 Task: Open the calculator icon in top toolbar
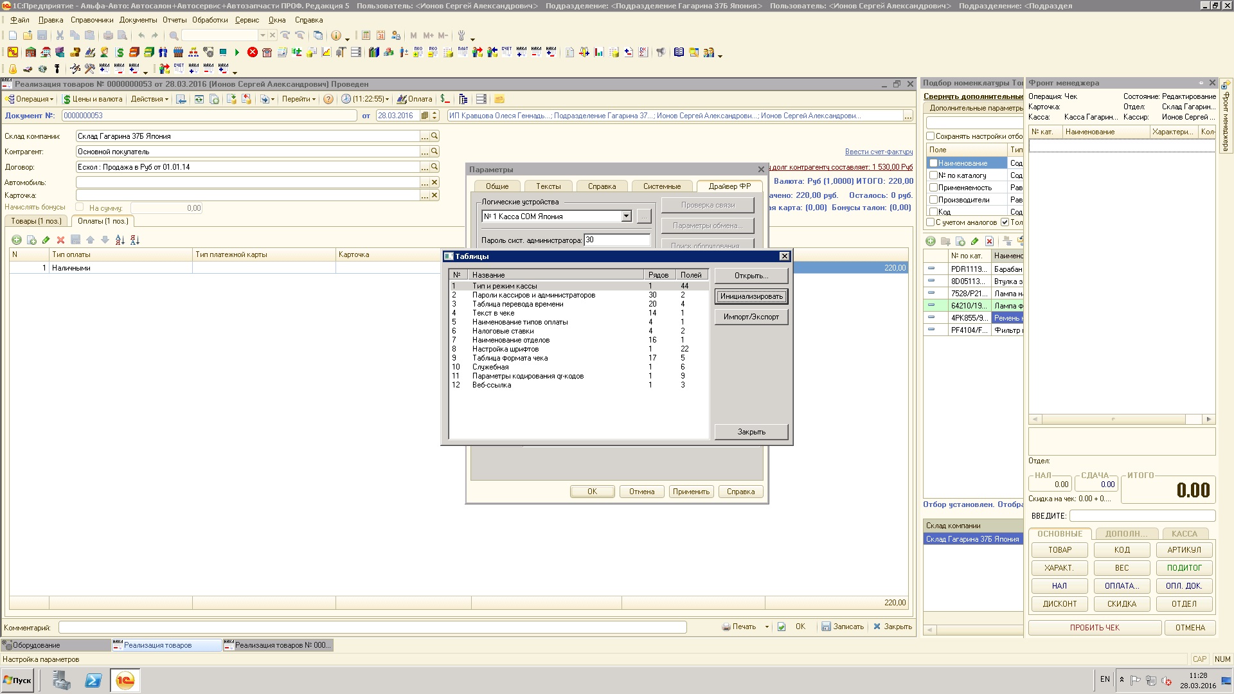(x=366, y=36)
